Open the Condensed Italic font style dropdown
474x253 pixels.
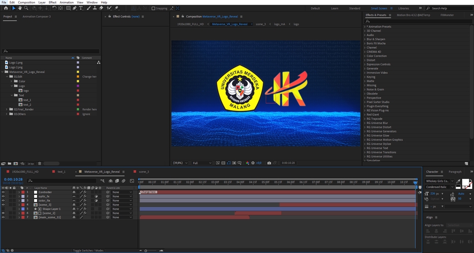pyautogui.click(x=439, y=187)
